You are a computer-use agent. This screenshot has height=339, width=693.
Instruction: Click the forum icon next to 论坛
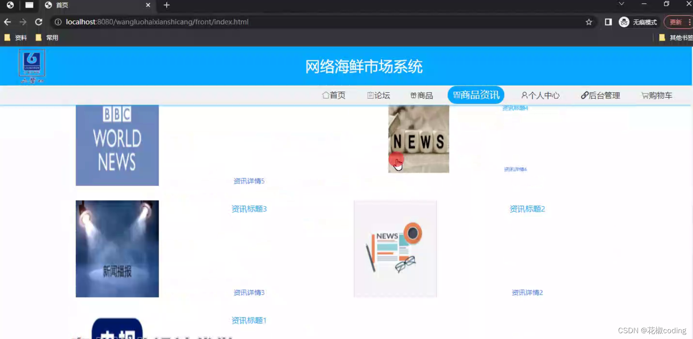click(x=370, y=95)
